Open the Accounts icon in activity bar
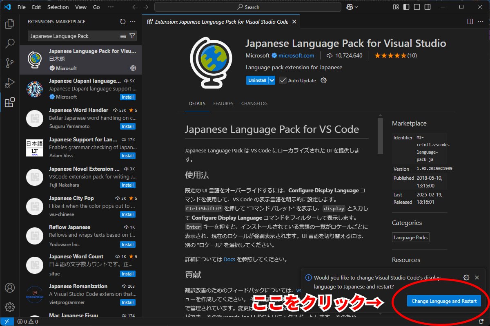 [10, 288]
